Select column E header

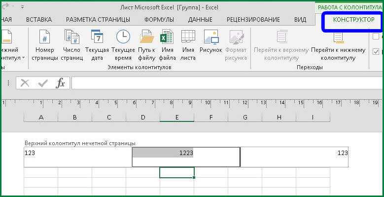[177, 118]
